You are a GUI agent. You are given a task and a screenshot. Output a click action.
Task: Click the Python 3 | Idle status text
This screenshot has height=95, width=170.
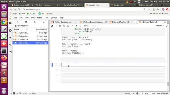pyautogui.click(x=29, y=93)
